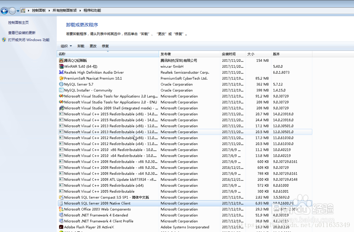The height and width of the screenshot is (232, 354).
Task: Click the Forward navigation arrow button
Action: [12, 11]
